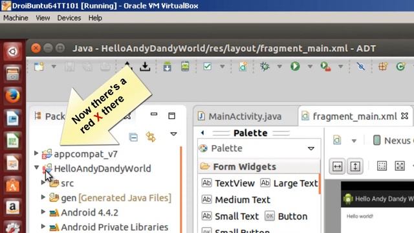The image size is (414, 233).
Task: Click the Android Lint check icon
Action: coord(207,66)
